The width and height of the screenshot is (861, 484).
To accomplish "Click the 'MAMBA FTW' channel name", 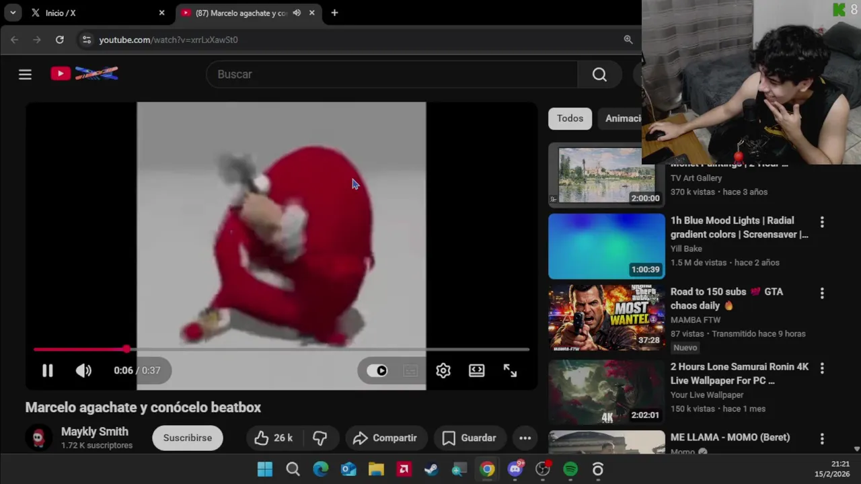I will click(696, 320).
